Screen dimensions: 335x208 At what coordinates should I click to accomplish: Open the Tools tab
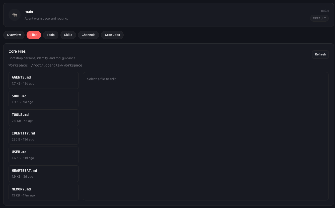[x=50, y=35]
